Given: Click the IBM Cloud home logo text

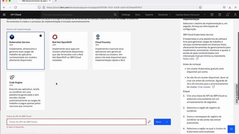Looking at the screenshot, I should 16,15.
